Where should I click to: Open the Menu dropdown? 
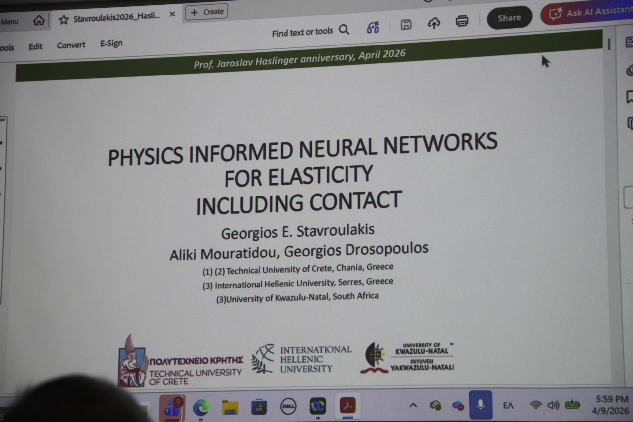tap(10, 22)
